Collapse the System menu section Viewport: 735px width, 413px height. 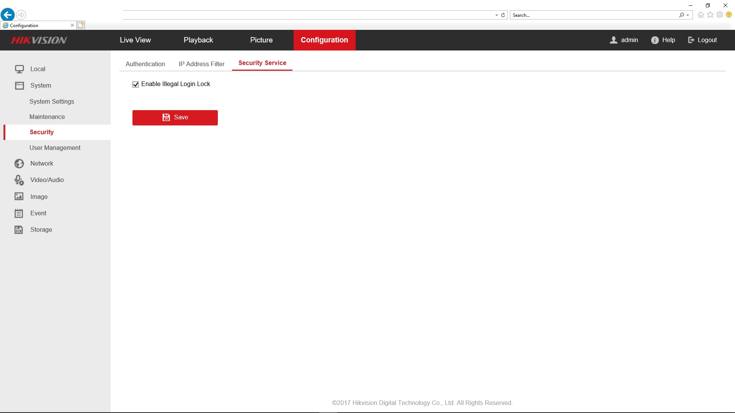tap(41, 86)
